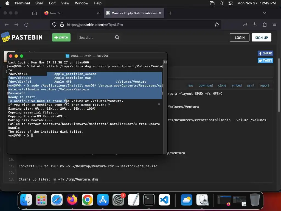Open the Shell menu
The height and width of the screenshot is (211, 281).
pos(39,3)
